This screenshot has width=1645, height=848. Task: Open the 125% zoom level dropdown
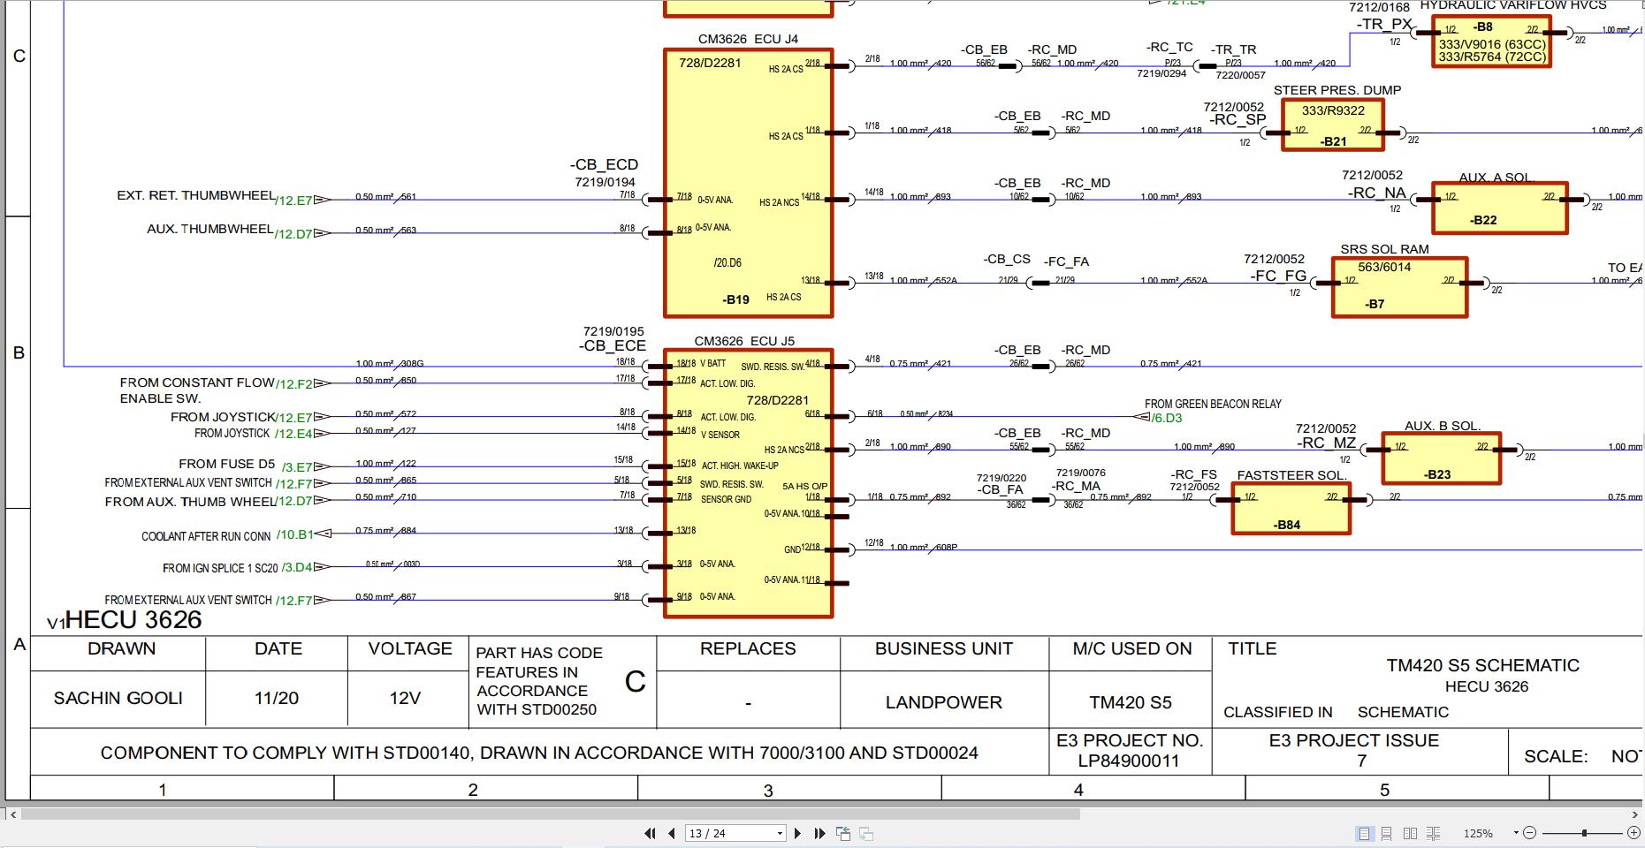tap(1516, 833)
